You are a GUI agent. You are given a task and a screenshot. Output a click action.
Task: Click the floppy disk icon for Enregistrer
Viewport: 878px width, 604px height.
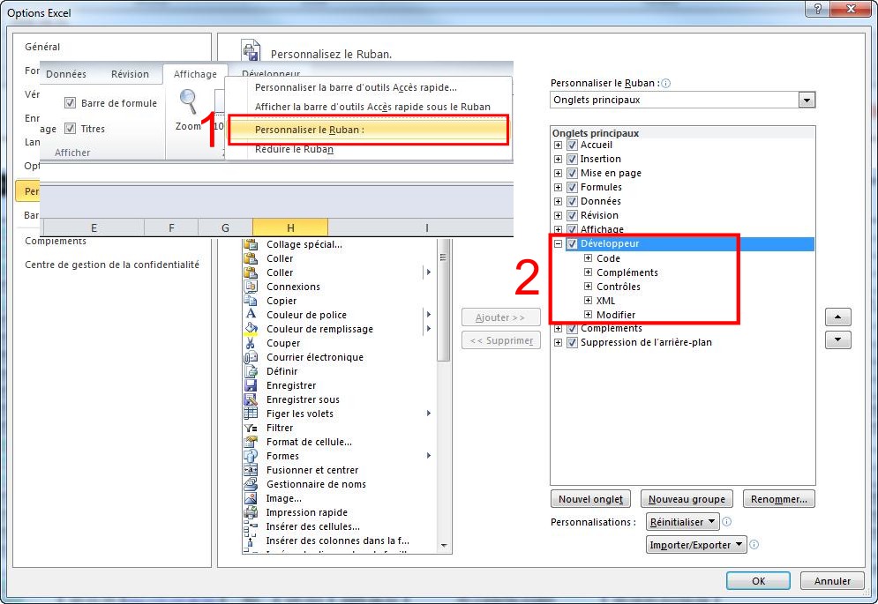[x=251, y=385]
